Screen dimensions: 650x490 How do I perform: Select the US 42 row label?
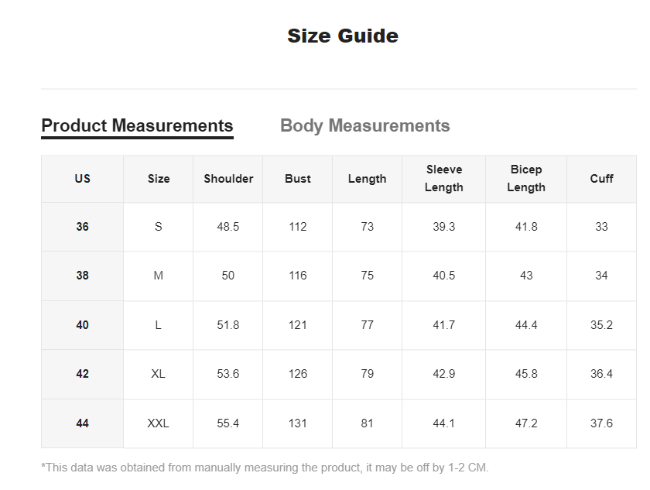click(83, 374)
